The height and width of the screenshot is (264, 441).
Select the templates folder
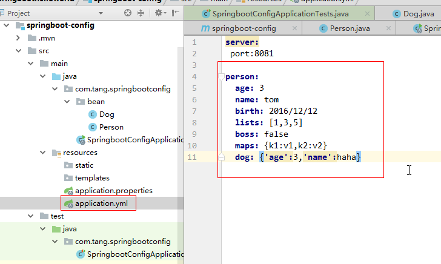[x=92, y=178]
